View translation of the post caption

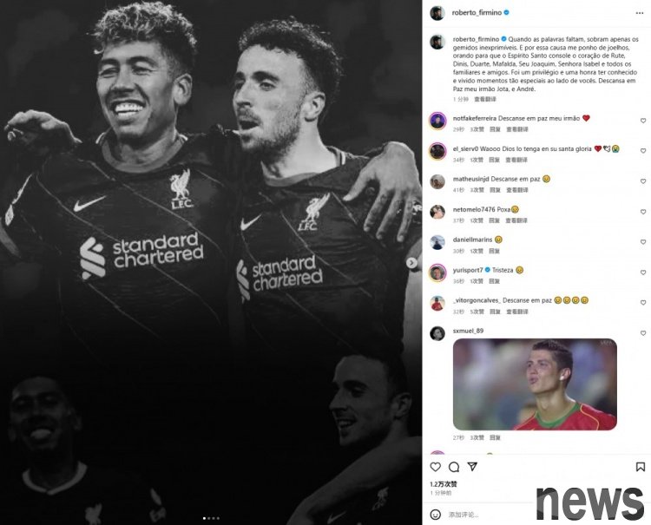(x=485, y=99)
